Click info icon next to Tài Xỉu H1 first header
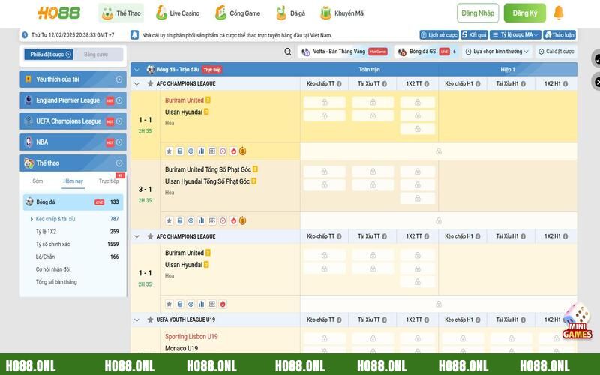 pos(523,83)
